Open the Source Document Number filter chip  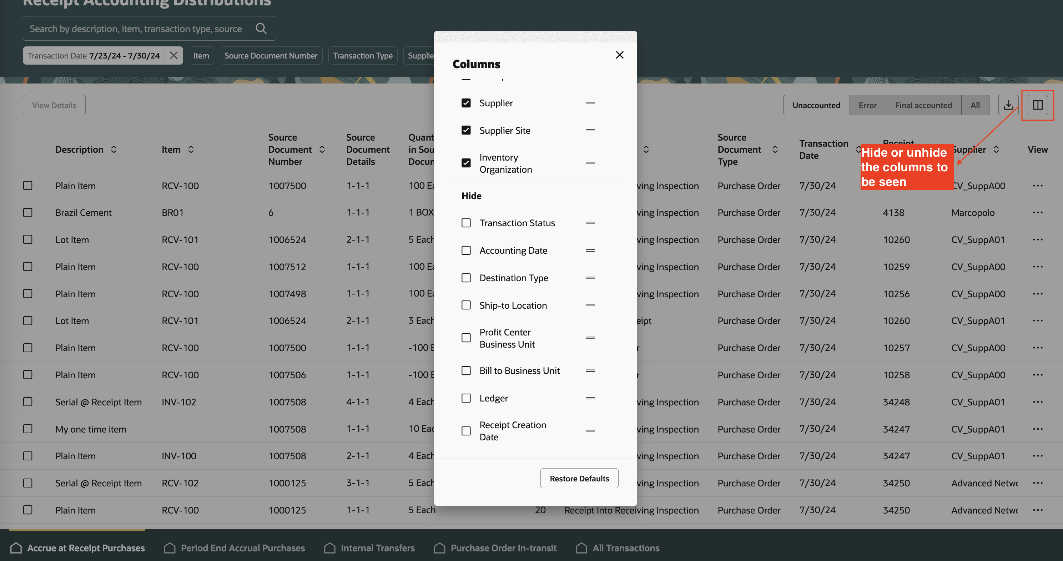coord(271,56)
